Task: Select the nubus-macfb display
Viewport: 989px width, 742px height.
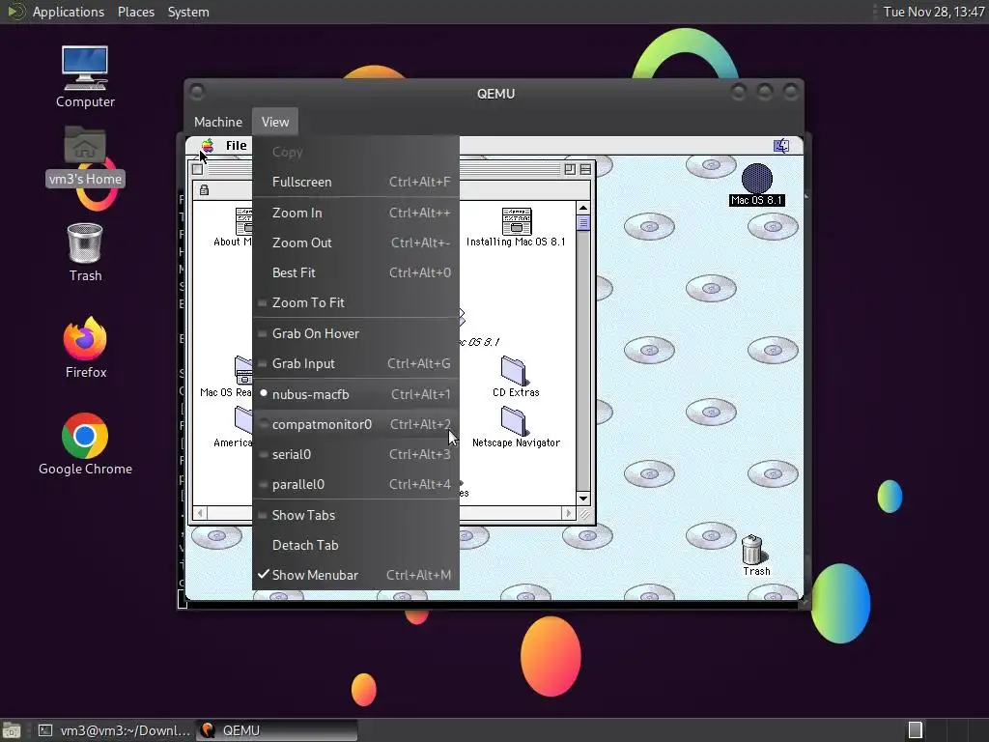Action: (355, 394)
